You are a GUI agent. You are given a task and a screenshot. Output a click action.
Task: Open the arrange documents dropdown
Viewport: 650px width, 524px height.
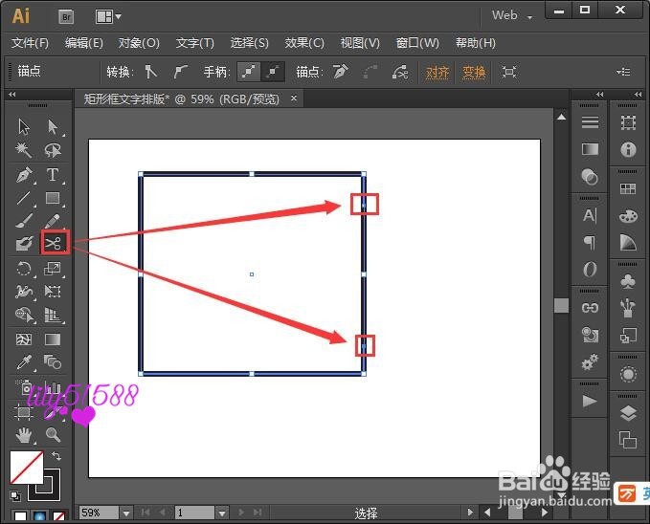(108, 17)
